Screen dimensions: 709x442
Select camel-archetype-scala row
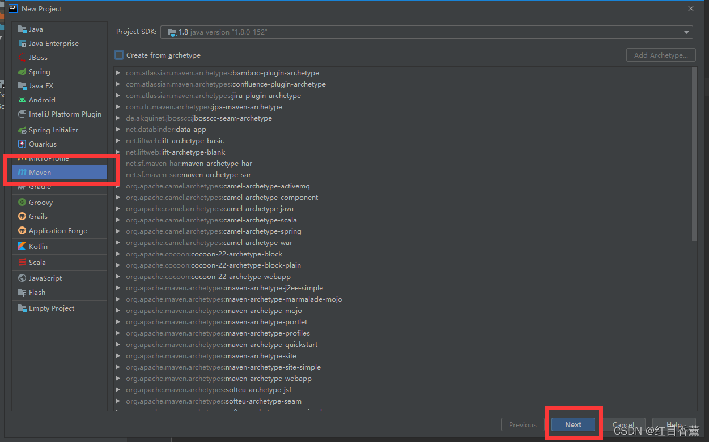pos(403,220)
